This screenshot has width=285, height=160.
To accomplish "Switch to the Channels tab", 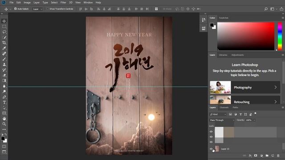I will (224, 108).
